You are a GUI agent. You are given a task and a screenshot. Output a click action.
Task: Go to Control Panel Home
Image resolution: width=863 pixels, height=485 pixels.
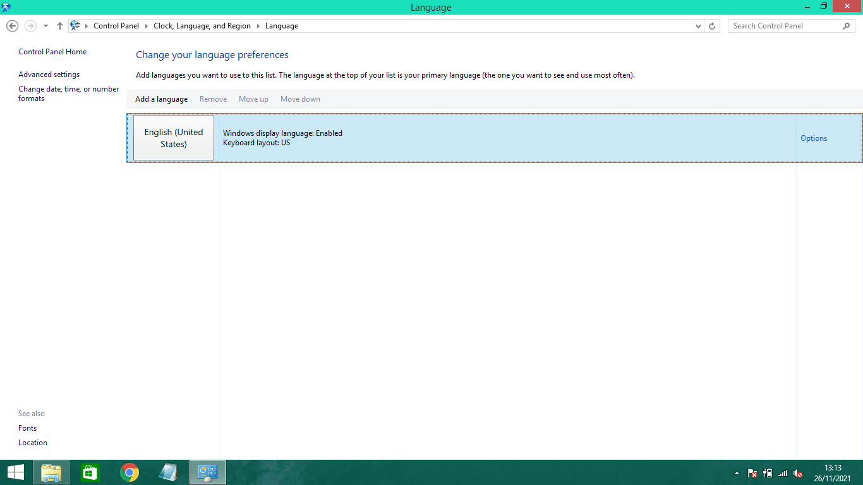point(52,52)
